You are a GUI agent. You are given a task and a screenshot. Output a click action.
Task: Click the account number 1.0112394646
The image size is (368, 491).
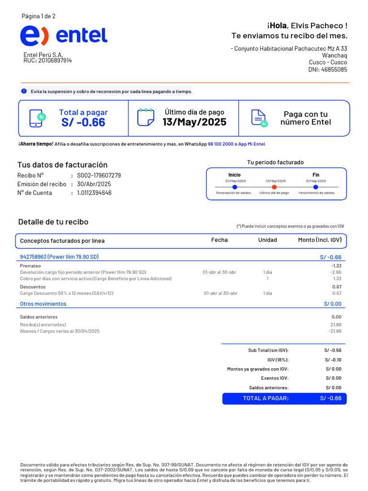94,193
